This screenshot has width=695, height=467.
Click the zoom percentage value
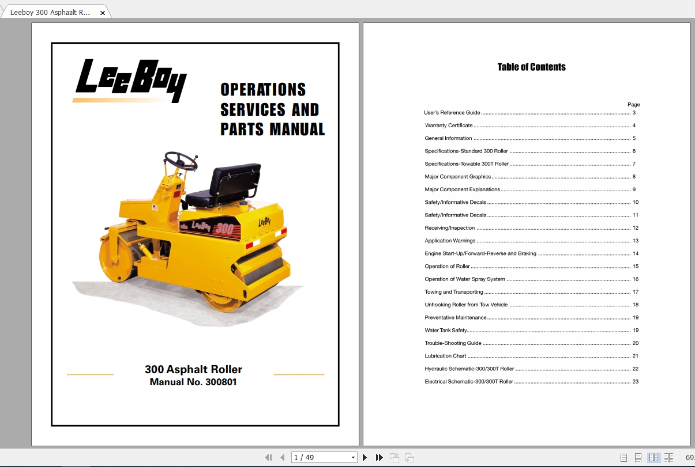pos(690,458)
